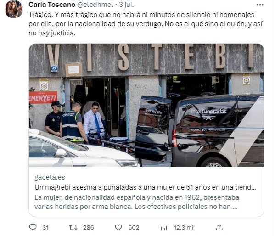Click the reply speech bubble icon
Screen dimensions: 275x236
click(x=33, y=227)
